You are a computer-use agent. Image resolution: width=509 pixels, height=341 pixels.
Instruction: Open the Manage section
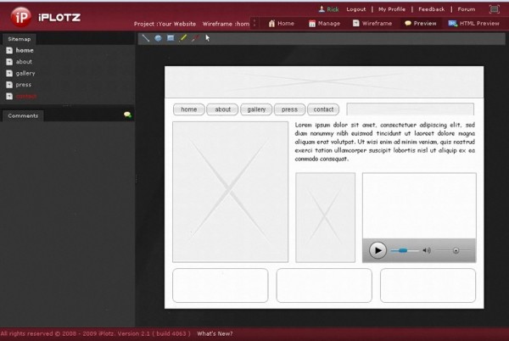[324, 24]
